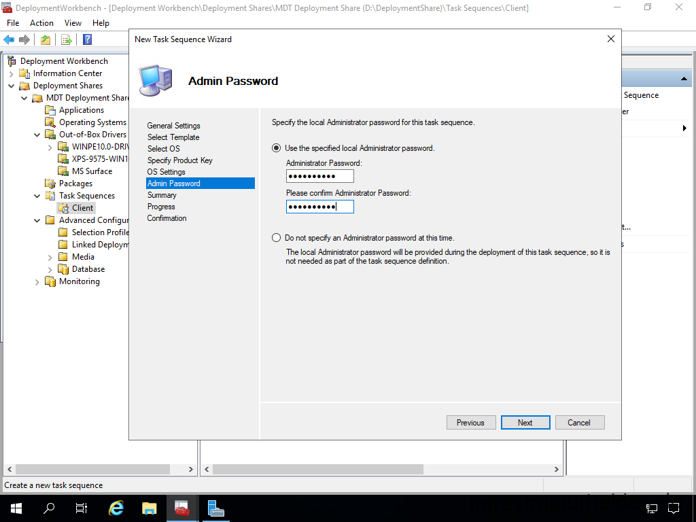Click the Deployment Workbench root icon
Image resolution: width=696 pixels, height=522 pixels.
(12, 60)
